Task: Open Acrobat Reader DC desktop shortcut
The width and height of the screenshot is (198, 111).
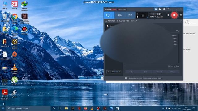Action: coord(5,94)
